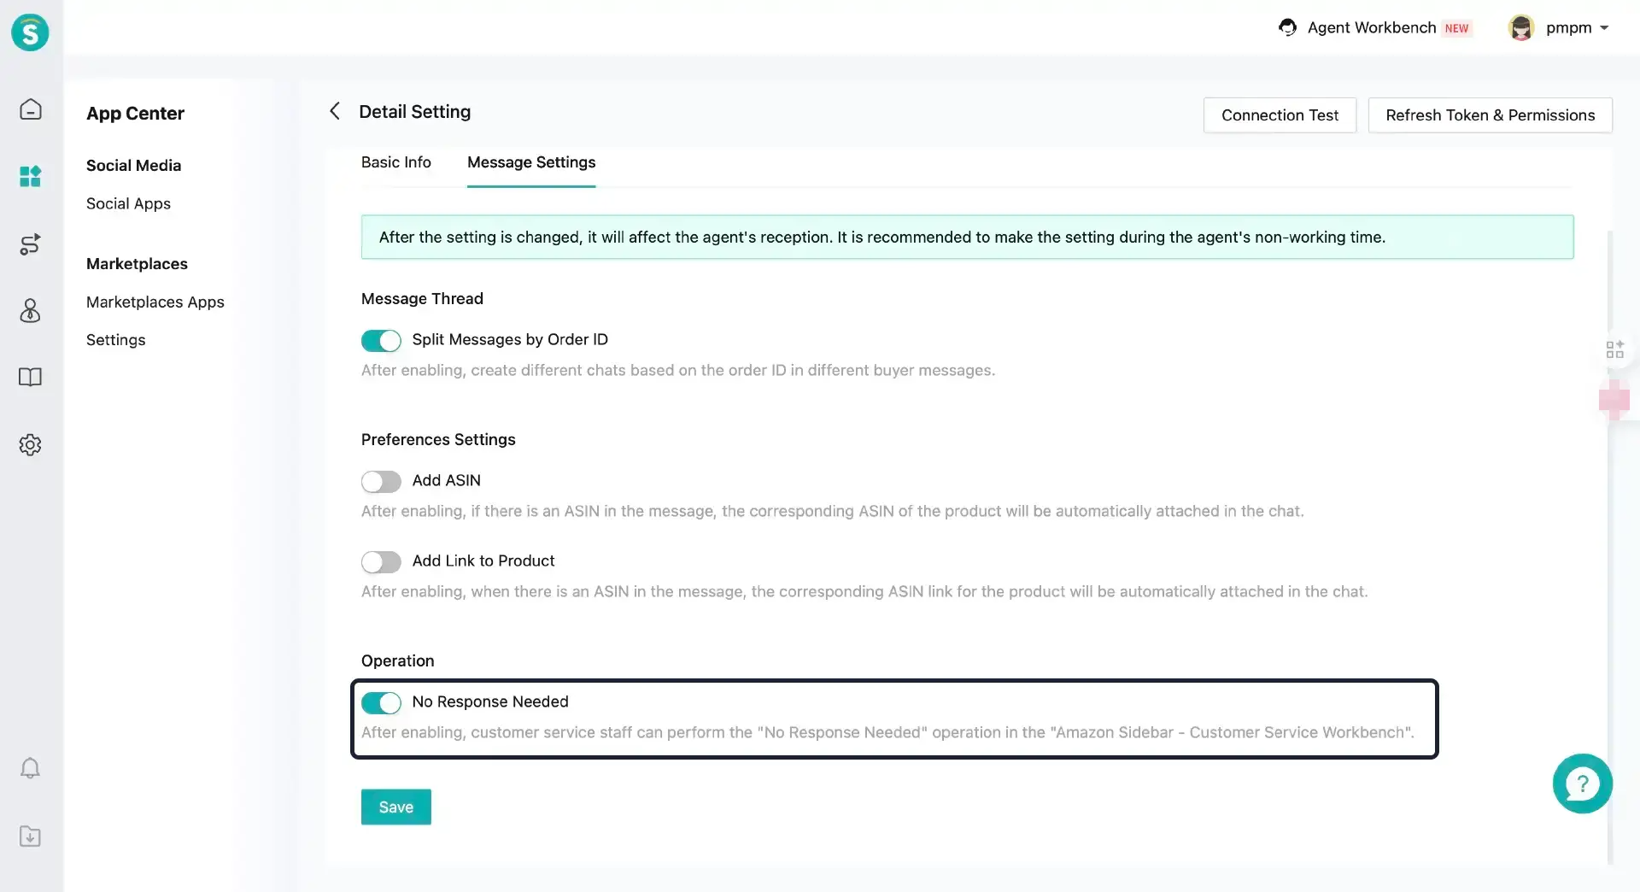The width and height of the screenshot is (1640, 892).
Task: Open Marketplaces Apps menu item
Action: coord(155,302)
